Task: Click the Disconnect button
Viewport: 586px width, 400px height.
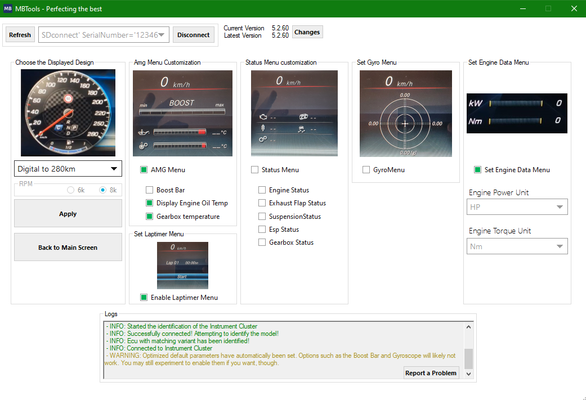Action: click(x=193, y=35)
